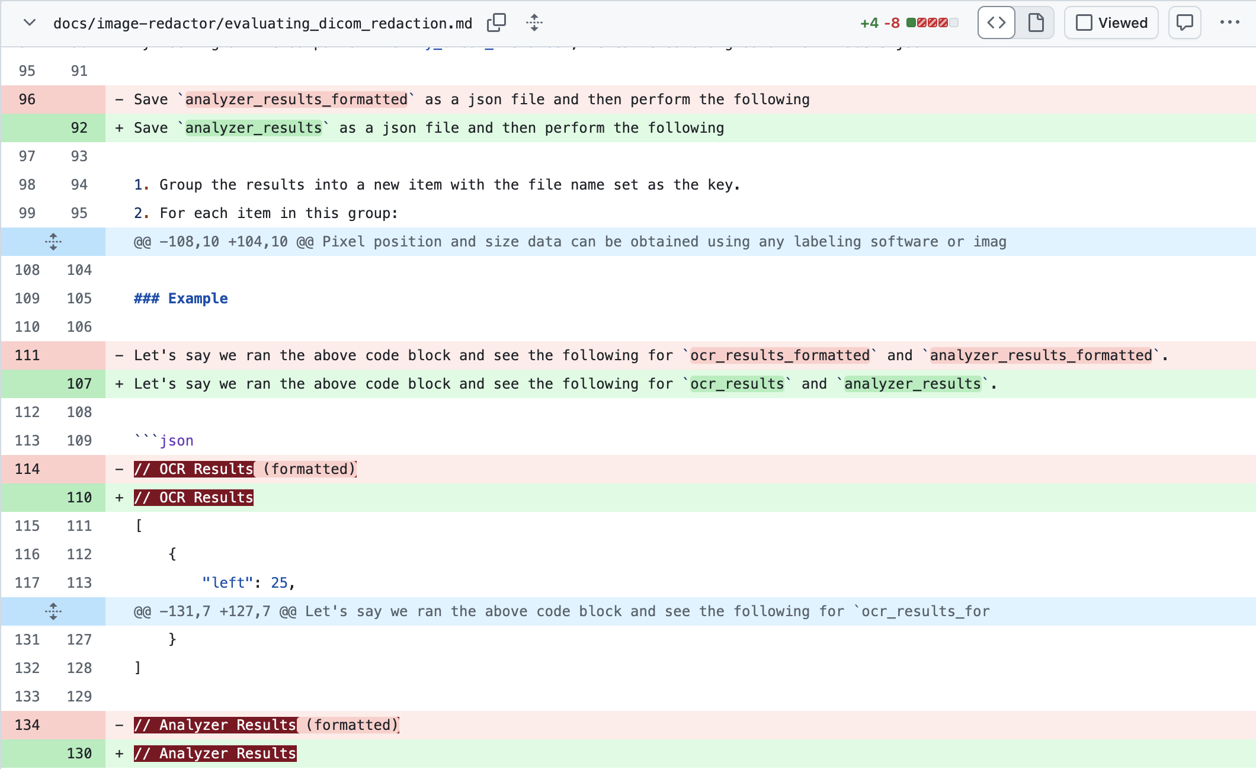Open the file comment button
Image resolution: width=1256 pixels, height=769 pixels.
pos(1185,23)
